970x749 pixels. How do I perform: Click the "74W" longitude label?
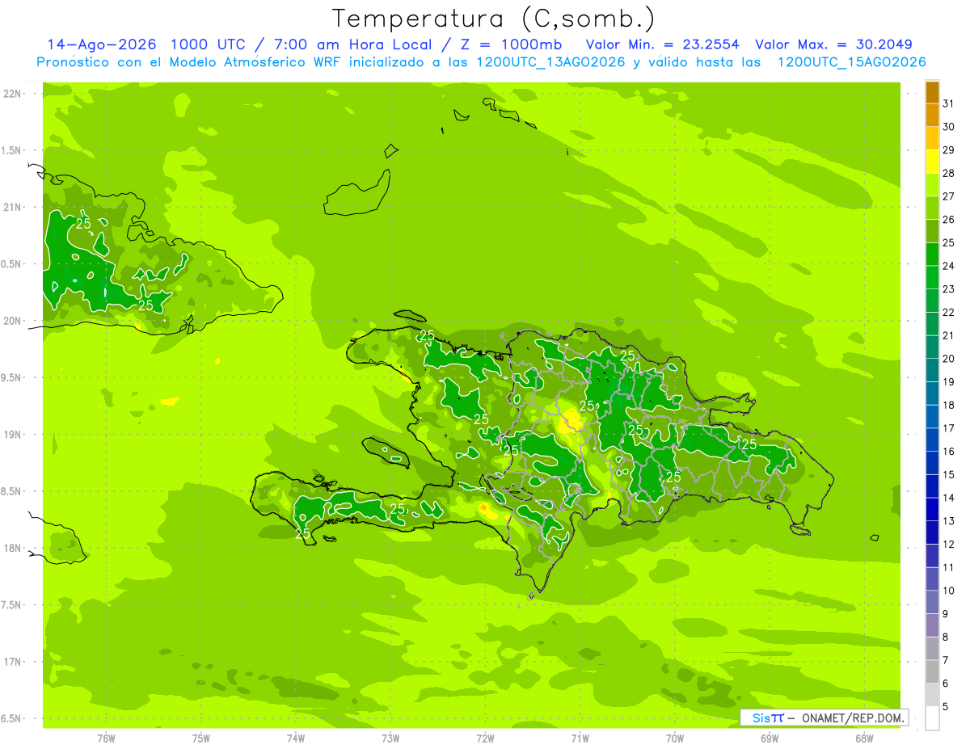click(x=296, y=738)
